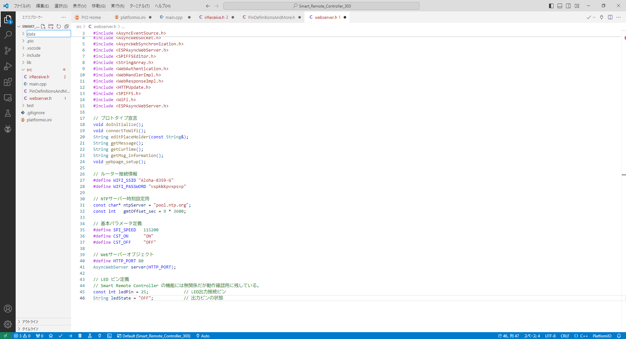Image resolution: width=626 pixels, height=339 pixels.
Task: Switch to the main.cpp tab
Action: (173, 17)
